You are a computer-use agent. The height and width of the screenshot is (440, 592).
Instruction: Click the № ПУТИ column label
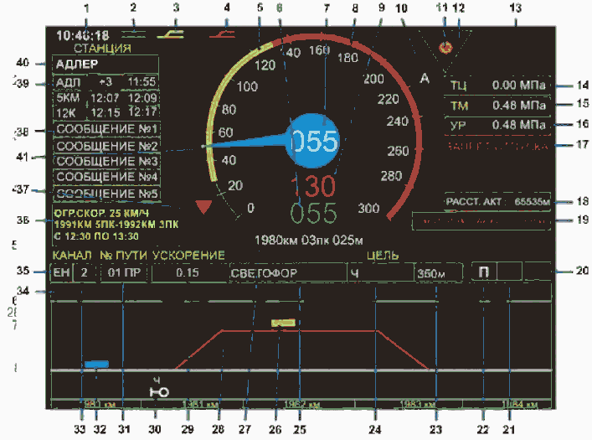124,255
